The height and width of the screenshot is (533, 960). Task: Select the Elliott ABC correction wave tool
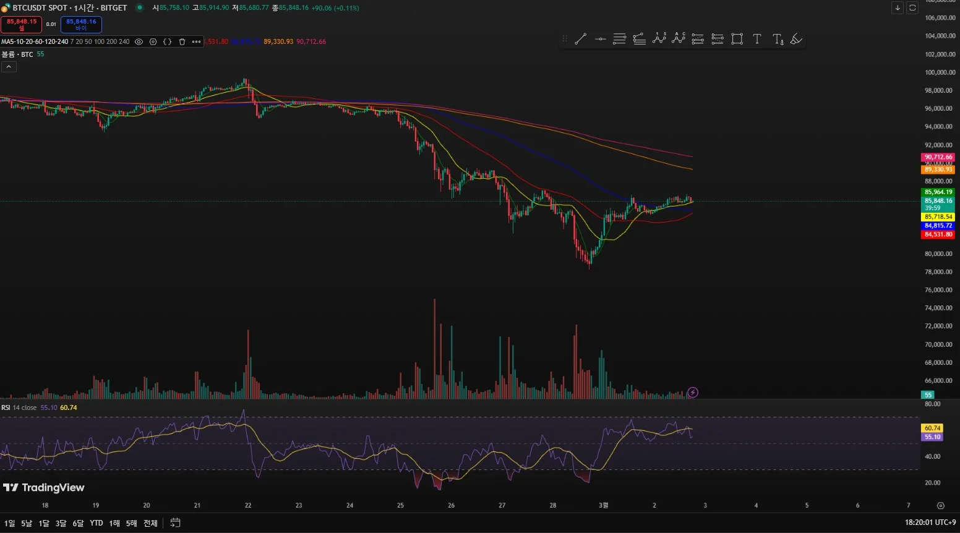[679, 38]
